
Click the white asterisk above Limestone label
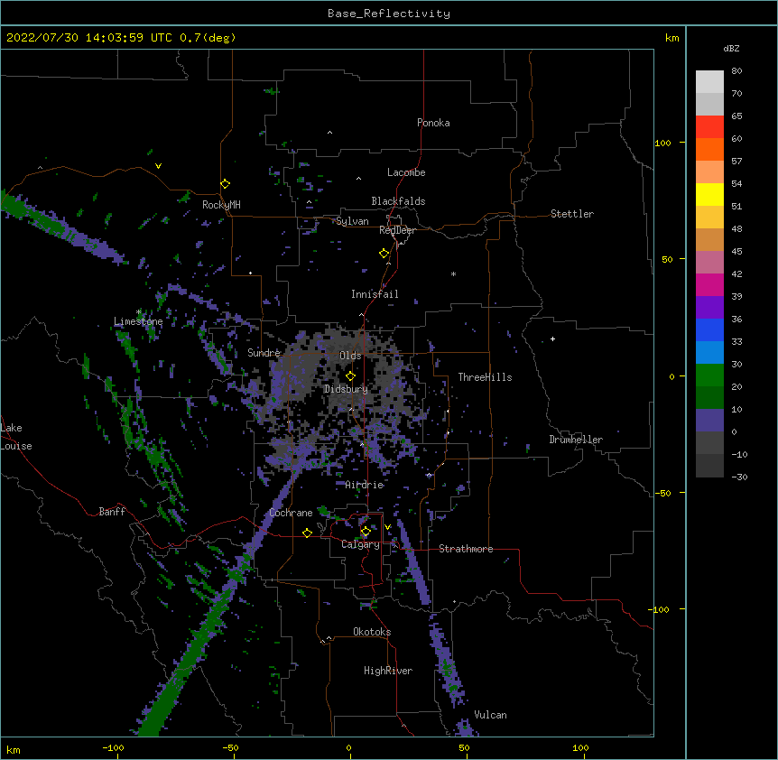138,312
